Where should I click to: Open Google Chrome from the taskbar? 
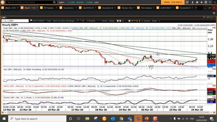tap(121, 119)
